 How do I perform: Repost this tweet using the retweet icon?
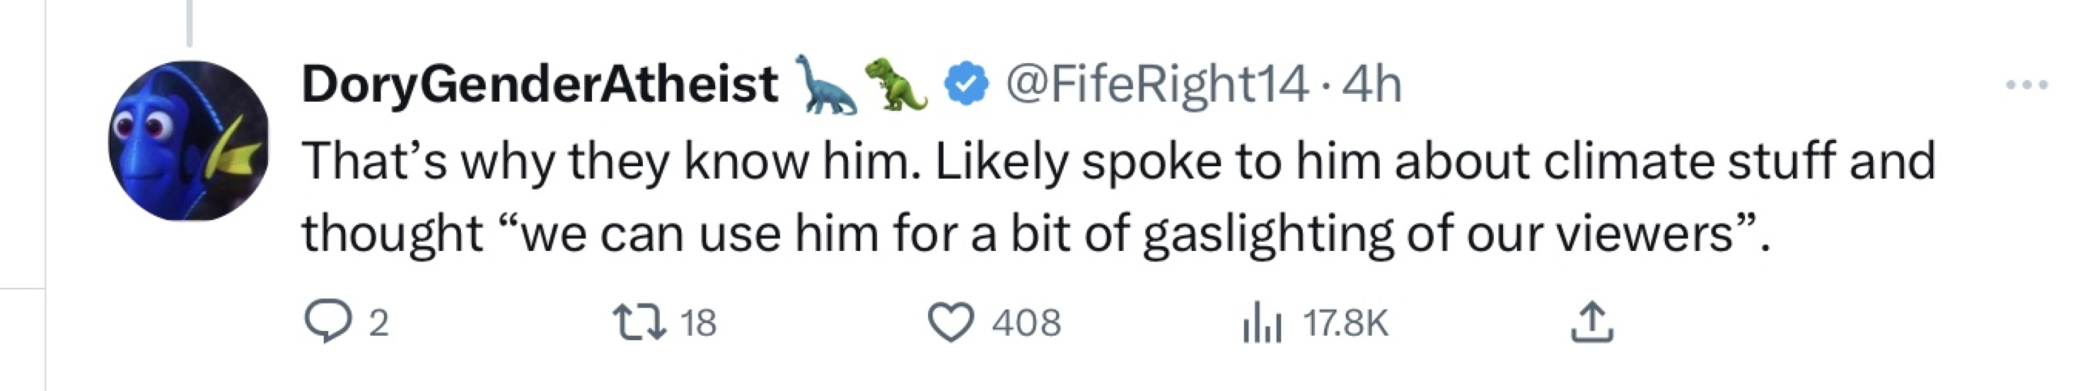(639, 323)
